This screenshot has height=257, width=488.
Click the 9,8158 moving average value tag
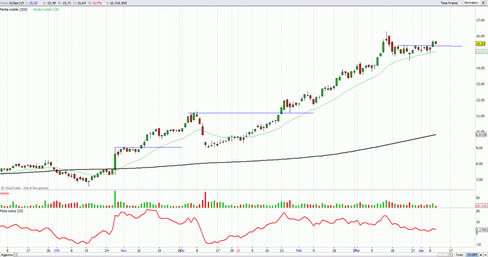click(480, 135)
